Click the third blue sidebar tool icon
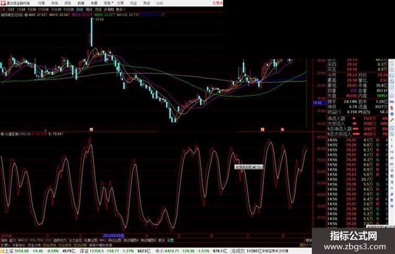This screenshot has height=254, width=395. (392, 75)
